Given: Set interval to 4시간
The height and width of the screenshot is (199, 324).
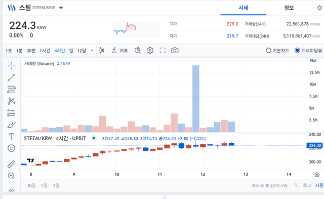Looking at the screenshot, I should point(60,51).
